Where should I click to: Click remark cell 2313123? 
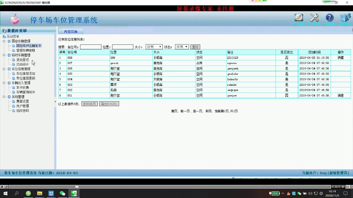click(x=233, y=58)
